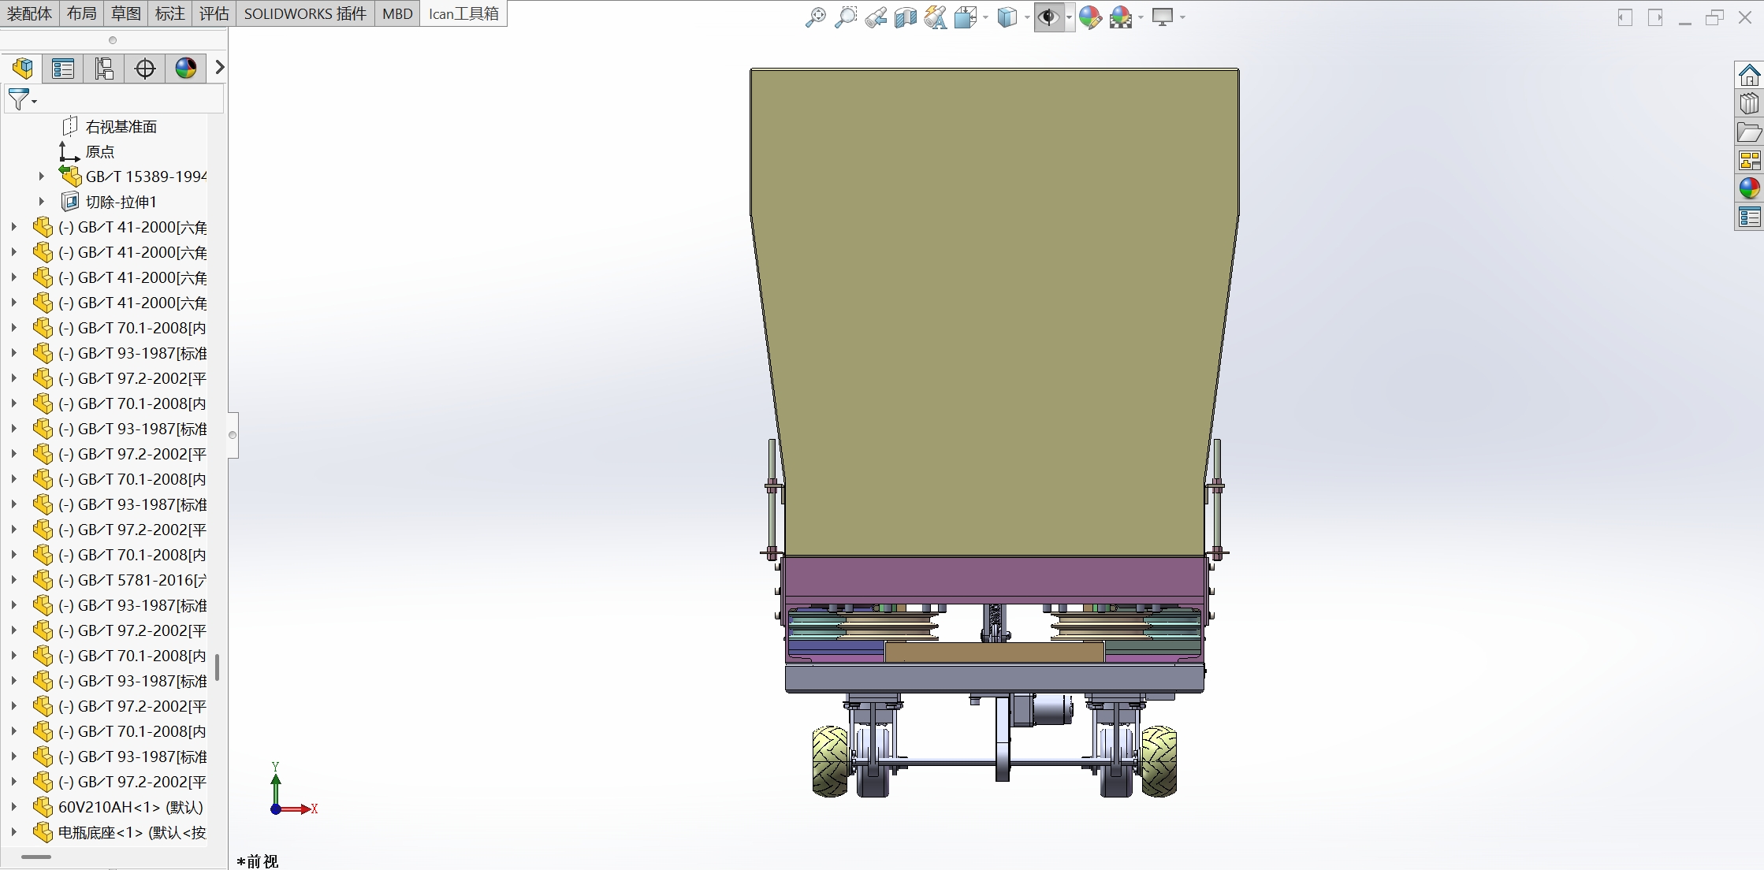Switch to the PropertyManager tab icon
Screen dimensions: 1764x870
point(63,69)
